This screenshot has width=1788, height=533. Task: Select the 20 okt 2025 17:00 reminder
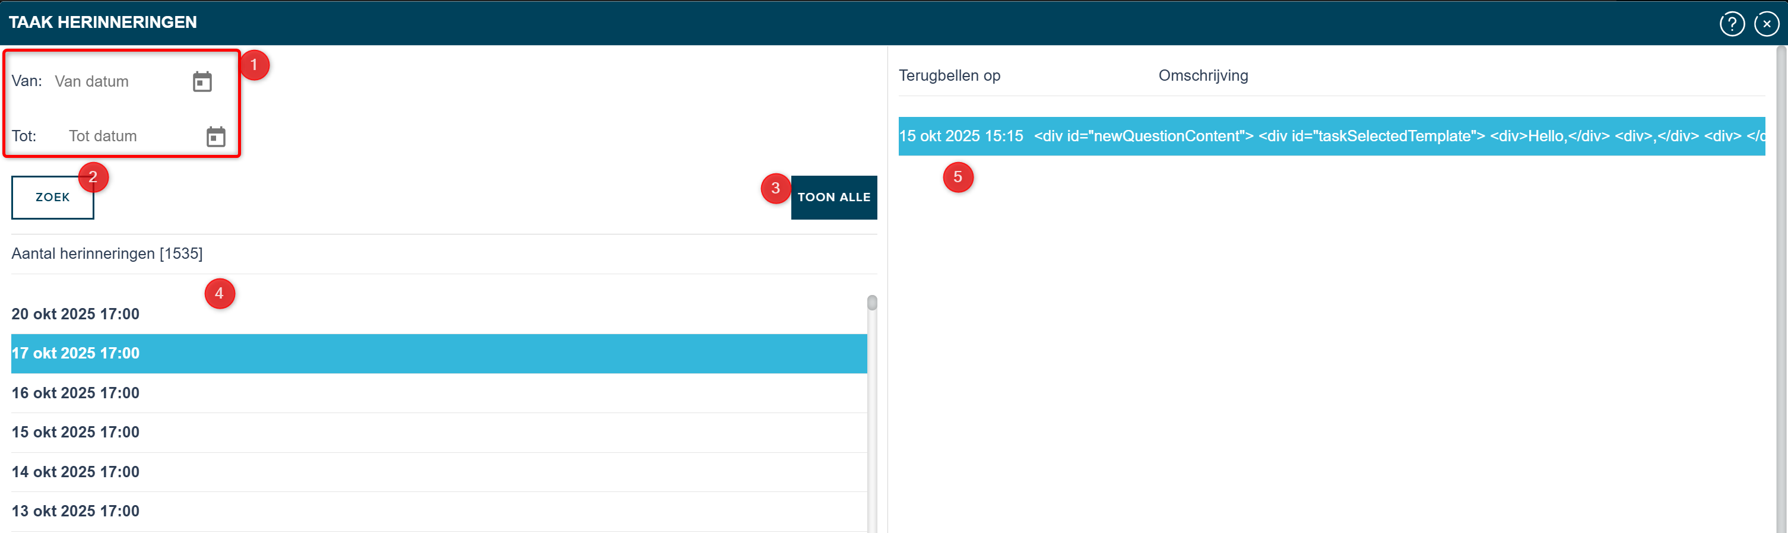75,315
